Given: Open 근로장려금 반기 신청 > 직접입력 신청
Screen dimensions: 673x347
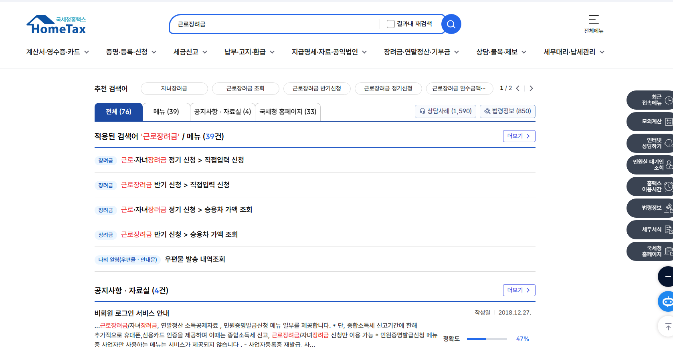Looking at the screenshot, I should tap(175, 185).
